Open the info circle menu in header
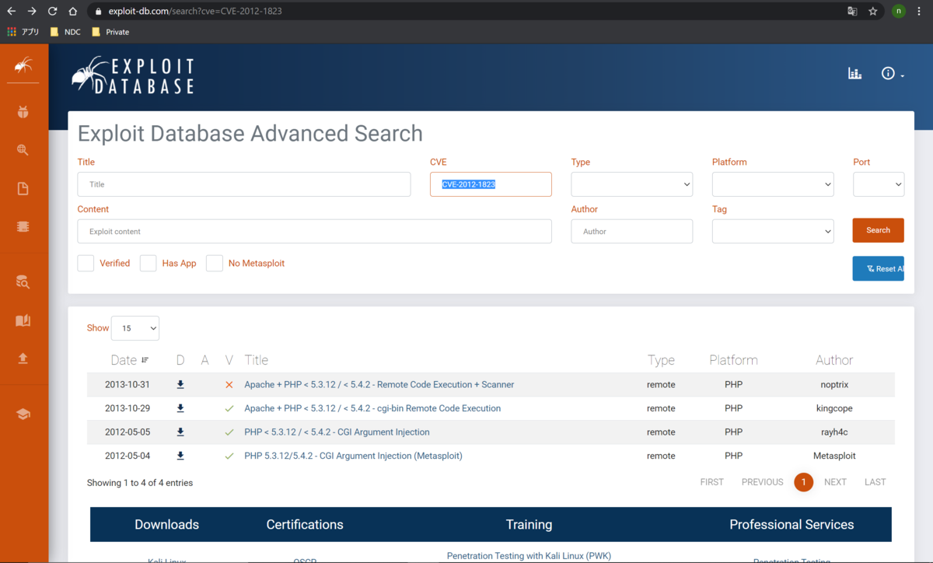 [892, 73]
